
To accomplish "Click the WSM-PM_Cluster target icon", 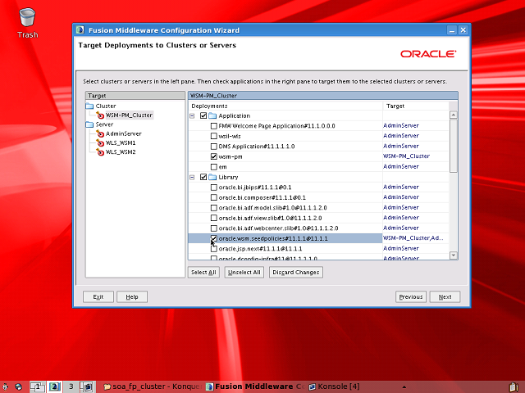I will (x=100, y=115).
